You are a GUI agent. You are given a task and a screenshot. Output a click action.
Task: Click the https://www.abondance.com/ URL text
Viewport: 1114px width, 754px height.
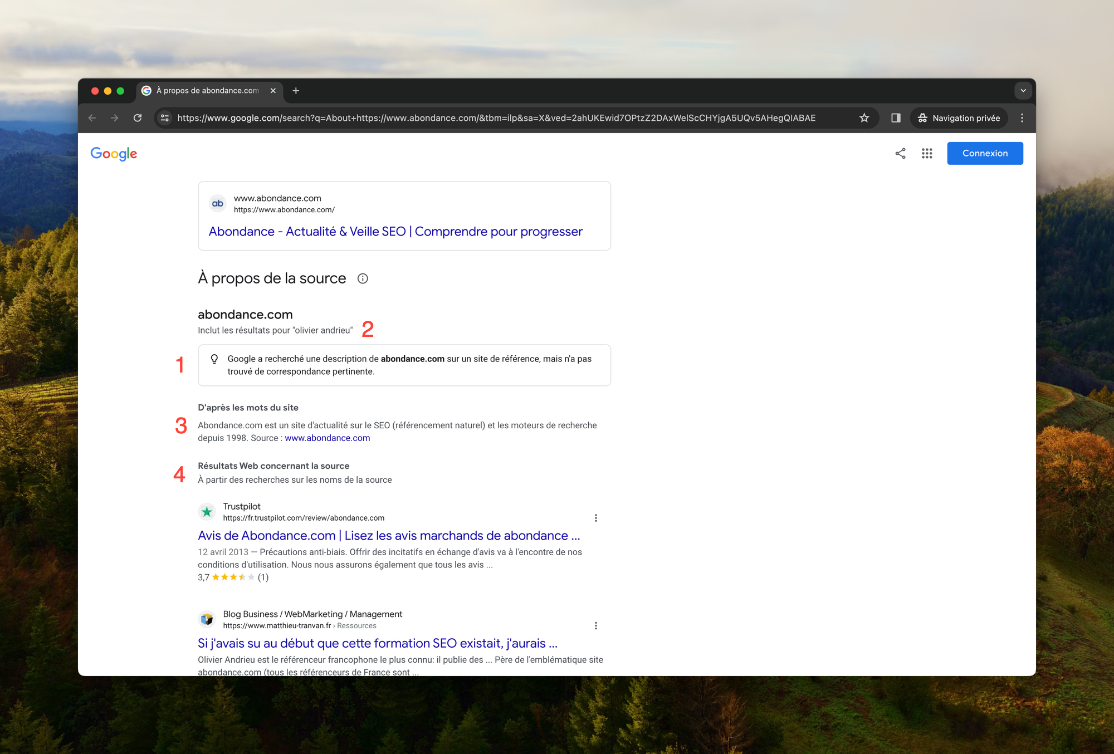point(284,210)
